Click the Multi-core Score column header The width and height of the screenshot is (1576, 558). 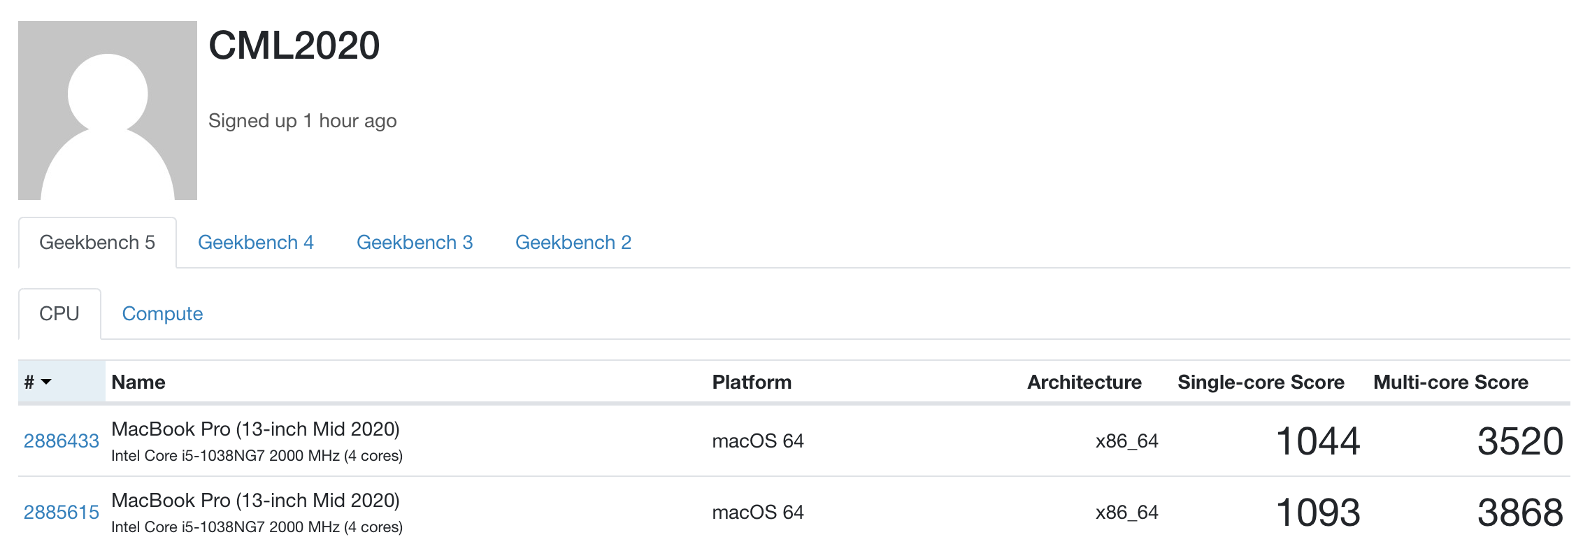click(1451, 382)
